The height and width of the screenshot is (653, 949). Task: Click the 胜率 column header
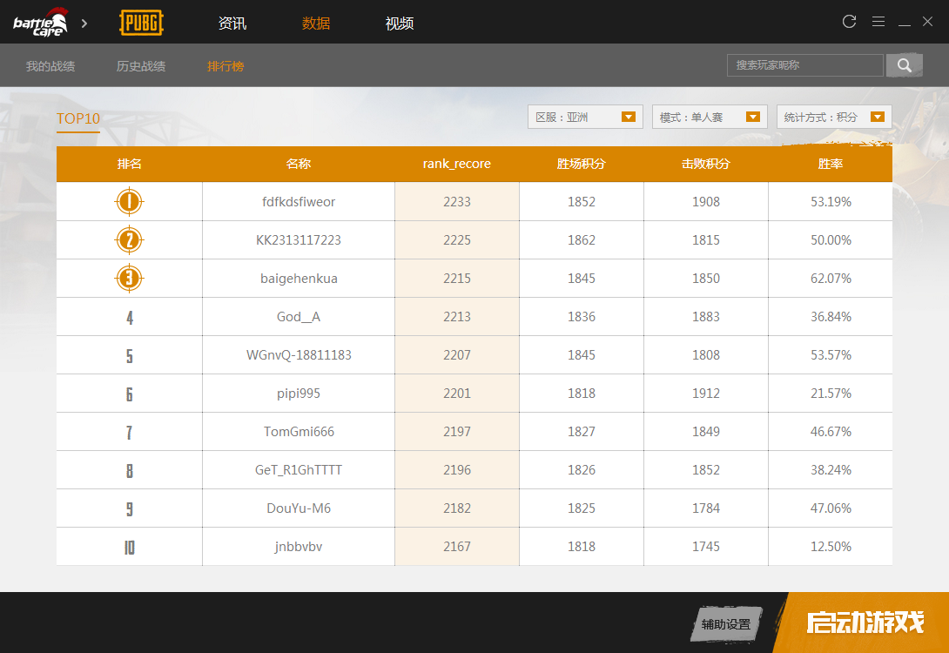(x=831, y=164)
